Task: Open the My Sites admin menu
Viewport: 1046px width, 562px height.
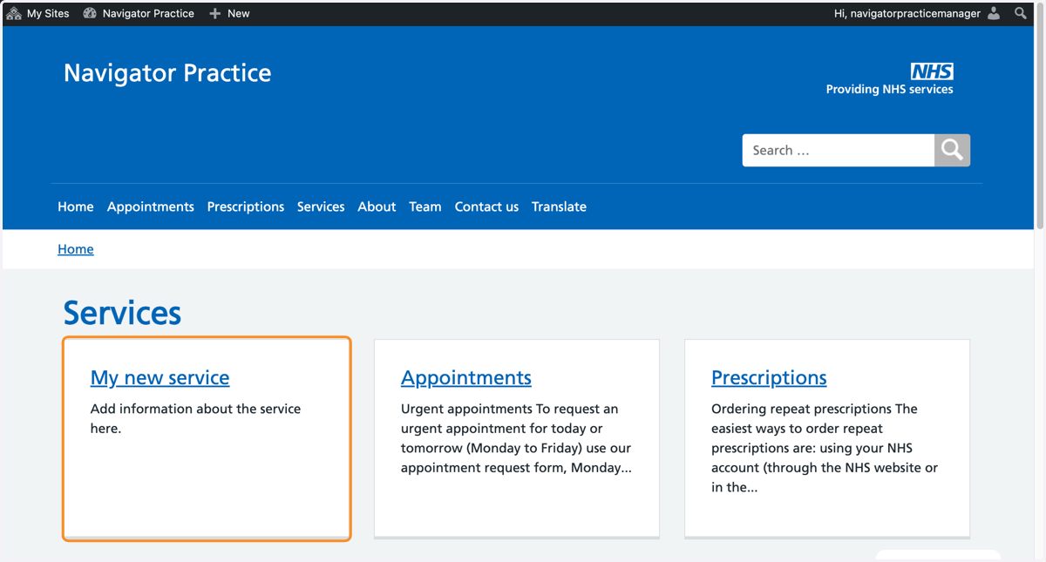Action: tap(37, 13)
